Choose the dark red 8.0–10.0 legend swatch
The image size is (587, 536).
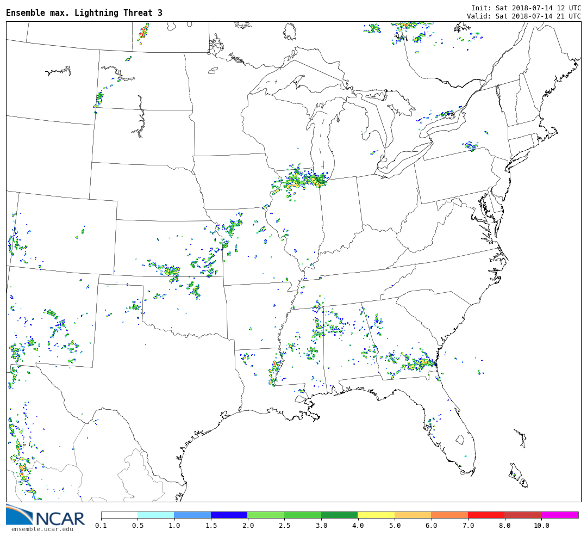522,515
